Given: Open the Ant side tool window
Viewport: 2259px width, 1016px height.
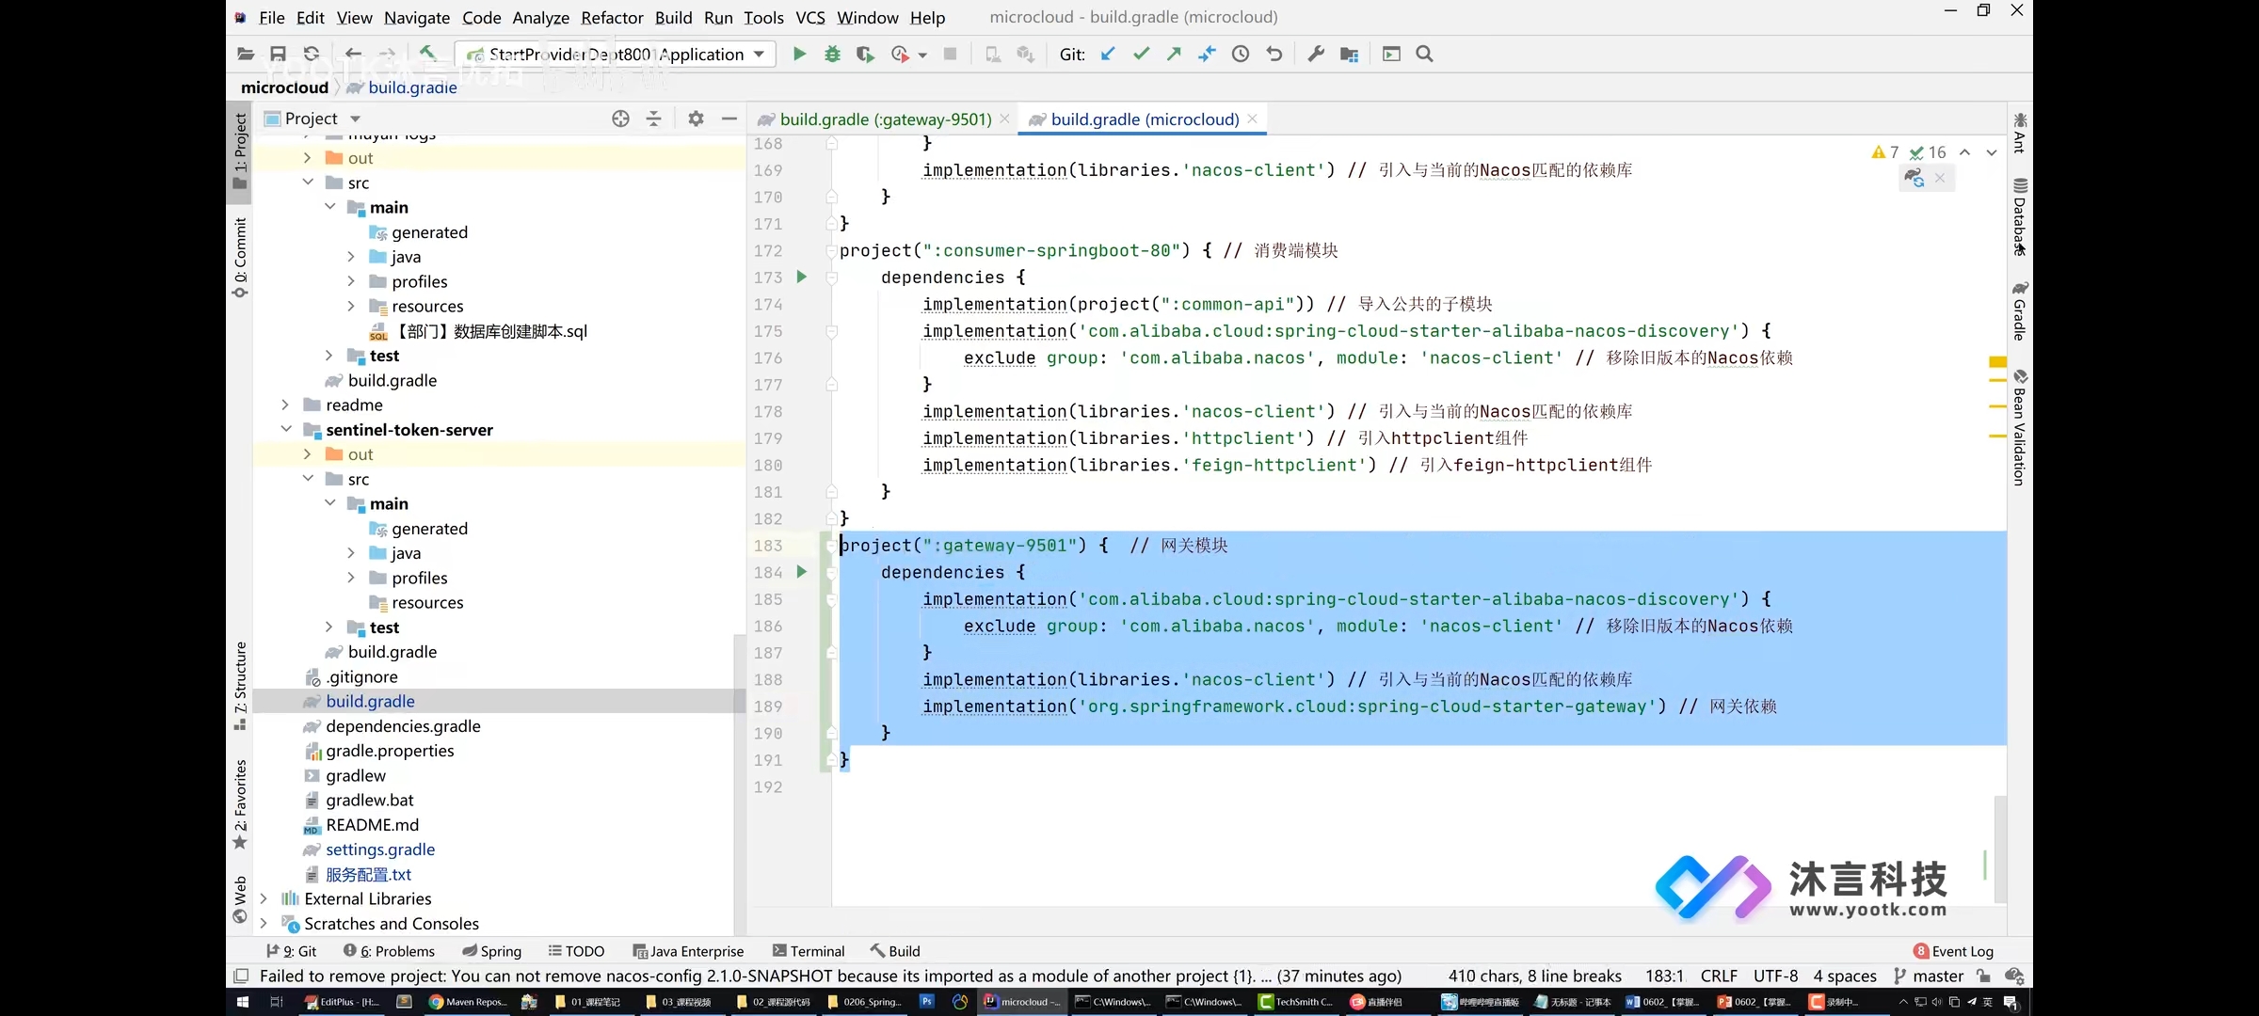Looking at the screenshot, I should click(2020, 133).
